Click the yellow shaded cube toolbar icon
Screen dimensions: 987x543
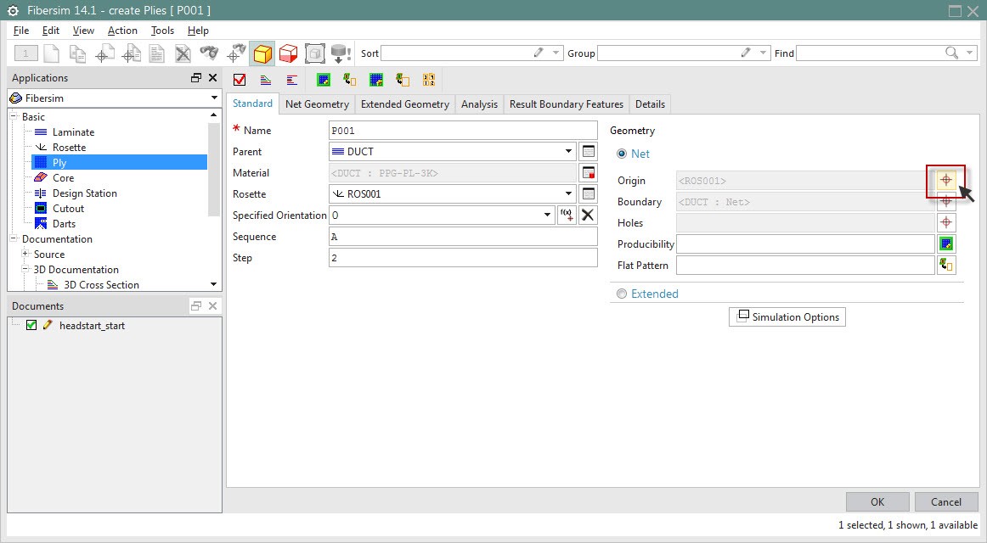pyautogui.click(x=262, y=53)
